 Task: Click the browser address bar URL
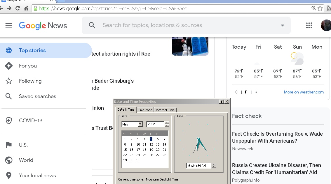[x=113, y=8]
